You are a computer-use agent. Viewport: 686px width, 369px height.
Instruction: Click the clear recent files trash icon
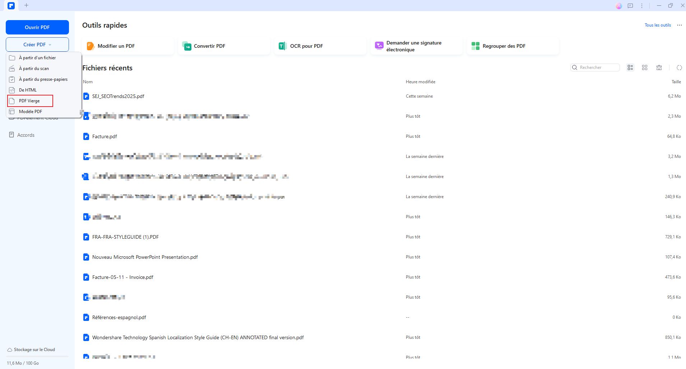(659, 67)
